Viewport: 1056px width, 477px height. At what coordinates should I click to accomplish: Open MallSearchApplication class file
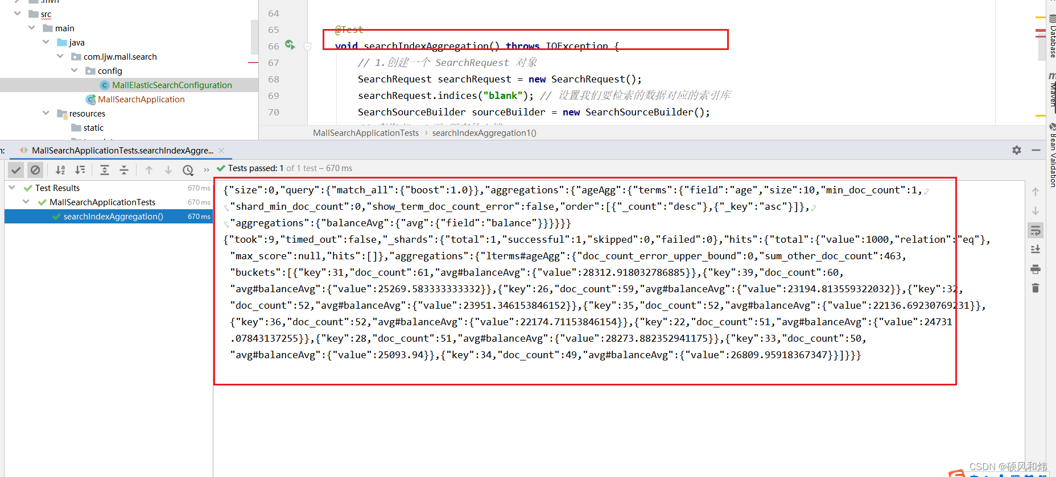(x=141, y=99)
